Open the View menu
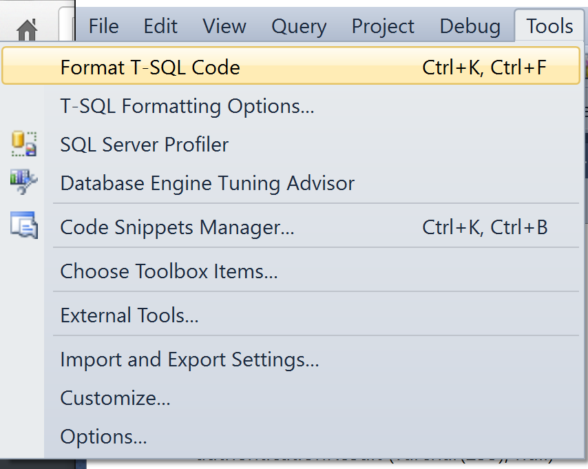Screen dimensions: 588x469 (224, 26)
